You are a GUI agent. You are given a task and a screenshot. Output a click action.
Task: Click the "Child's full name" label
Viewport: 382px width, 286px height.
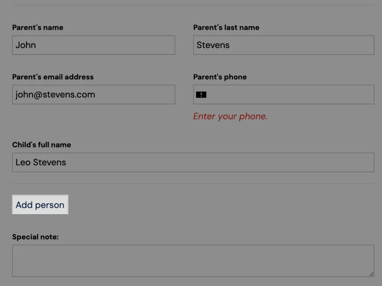pyautogui.click(x=42, y=145)
